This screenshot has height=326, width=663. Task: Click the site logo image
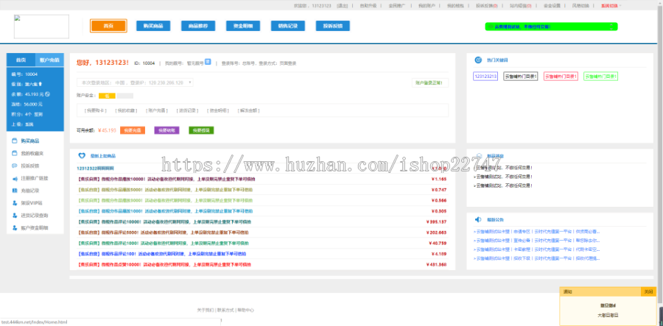[41, 26]
